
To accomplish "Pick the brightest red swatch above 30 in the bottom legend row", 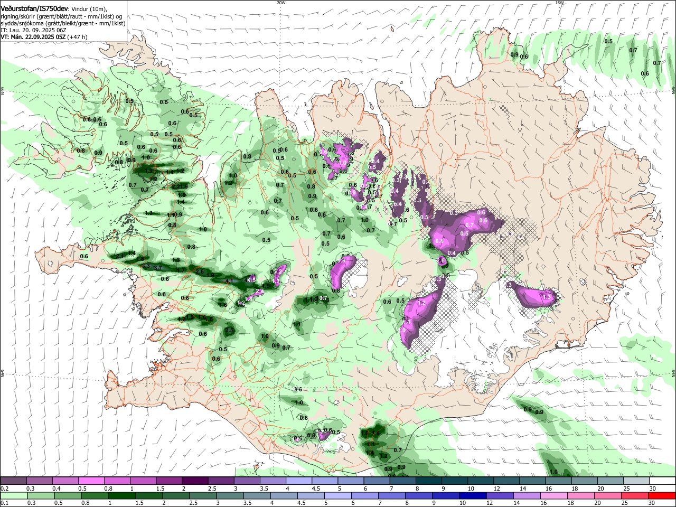I will tap(662, 495).
